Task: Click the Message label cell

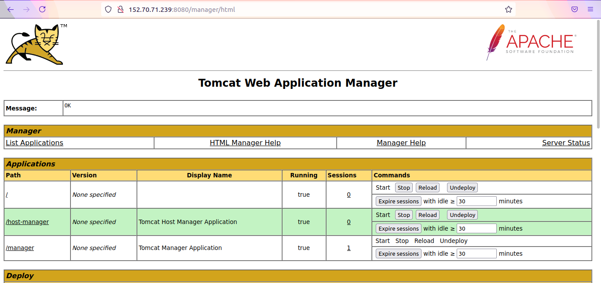Action: tap(33, 108)
